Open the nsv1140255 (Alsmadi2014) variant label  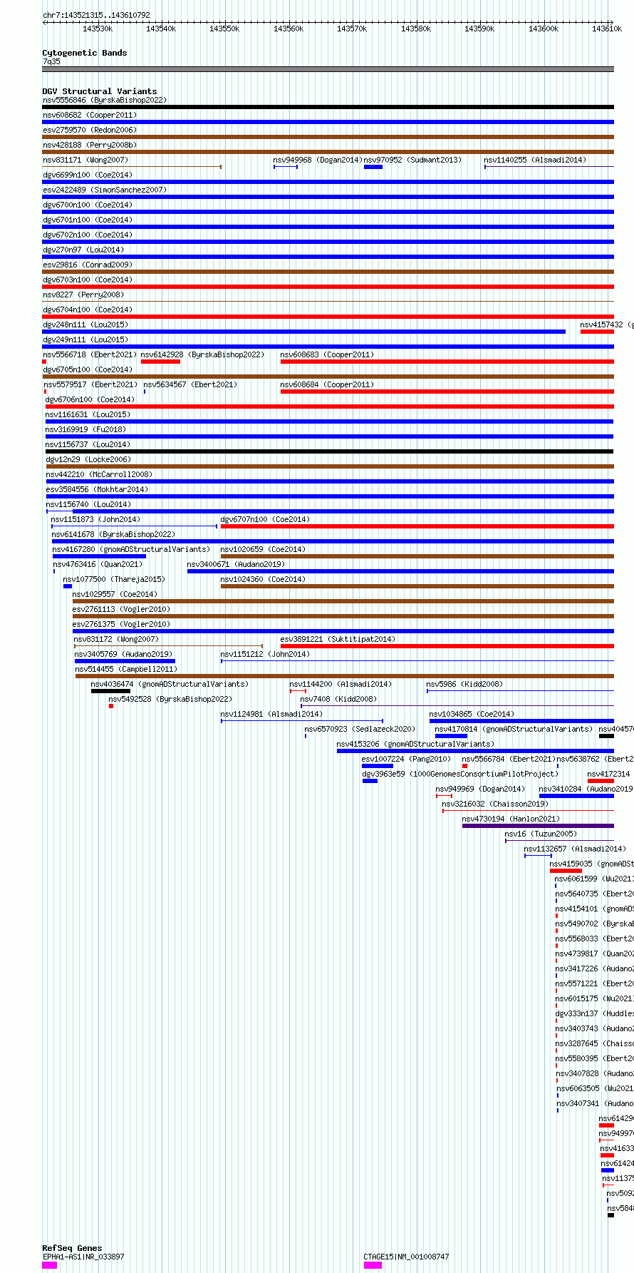535,160
